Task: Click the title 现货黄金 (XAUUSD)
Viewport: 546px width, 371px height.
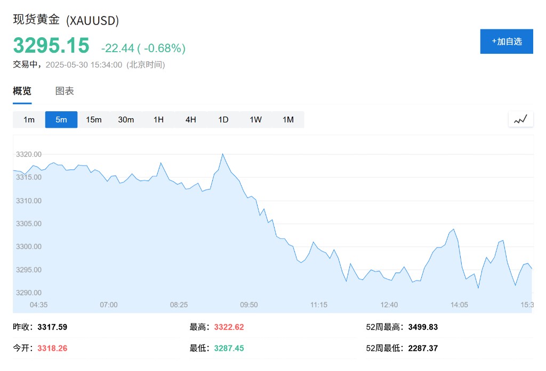Action: point(66,20)
